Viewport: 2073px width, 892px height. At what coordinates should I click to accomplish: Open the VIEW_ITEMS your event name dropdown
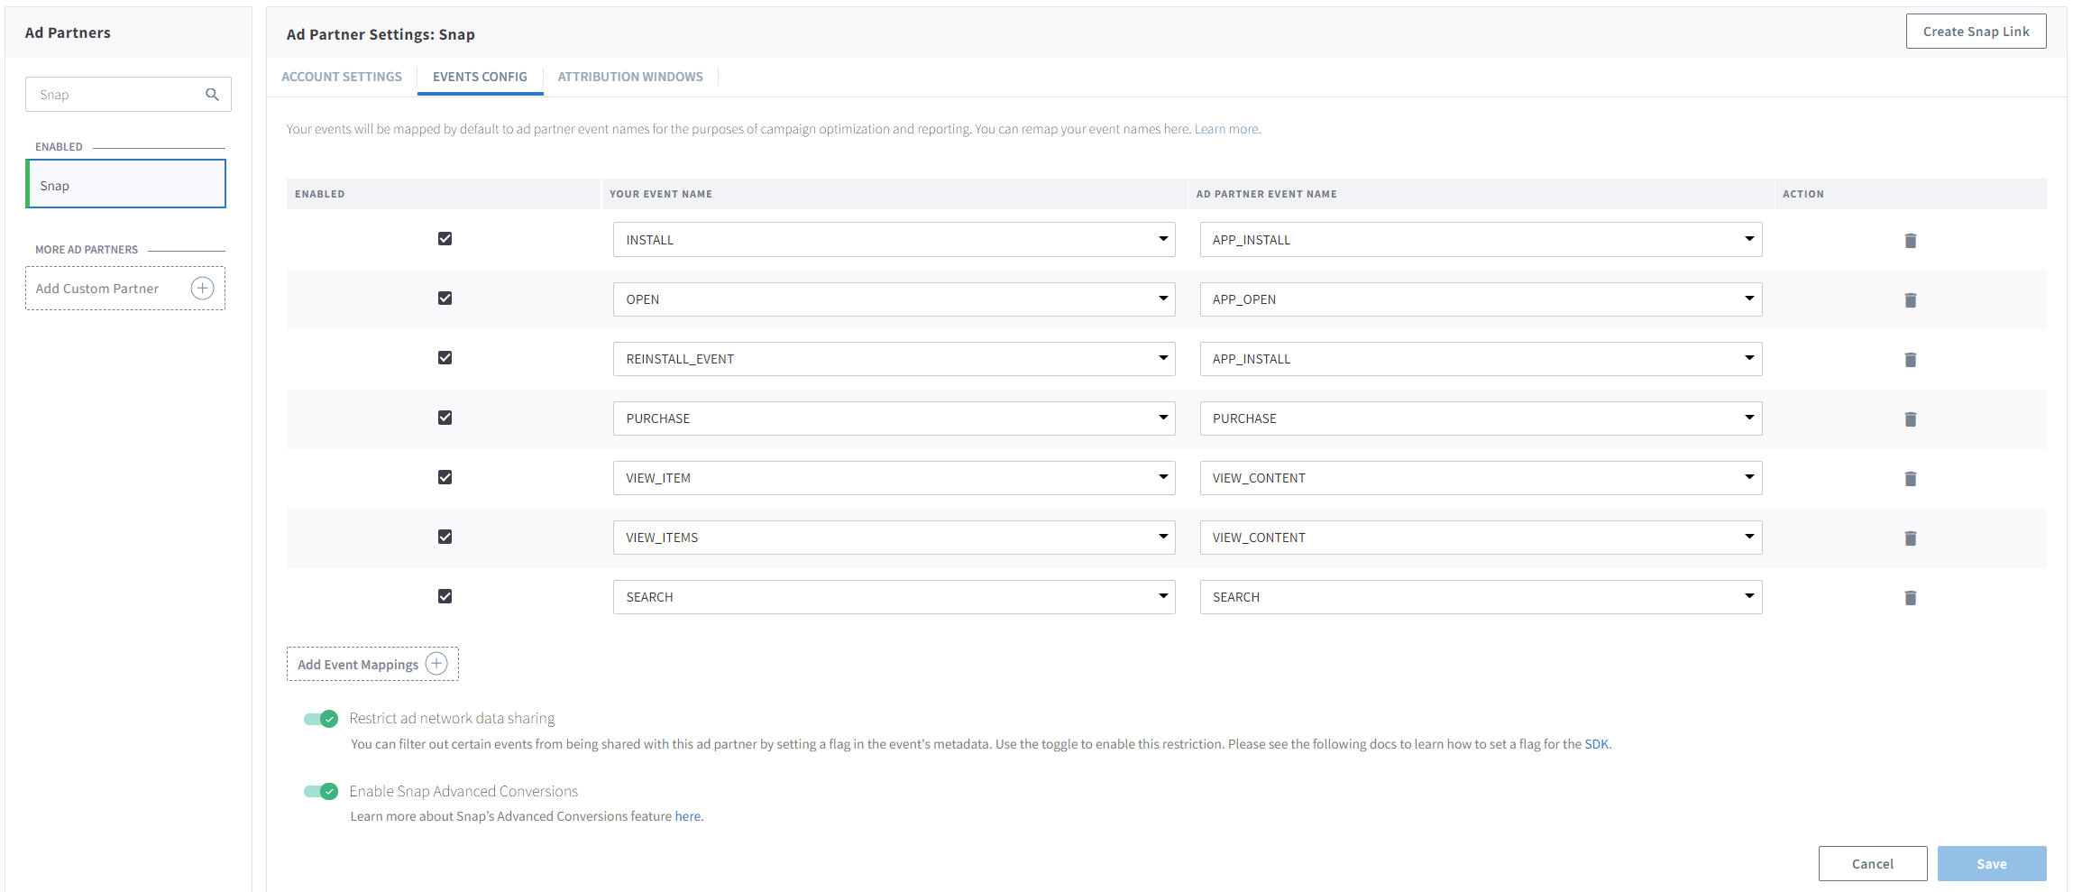[x=894, y=538]
